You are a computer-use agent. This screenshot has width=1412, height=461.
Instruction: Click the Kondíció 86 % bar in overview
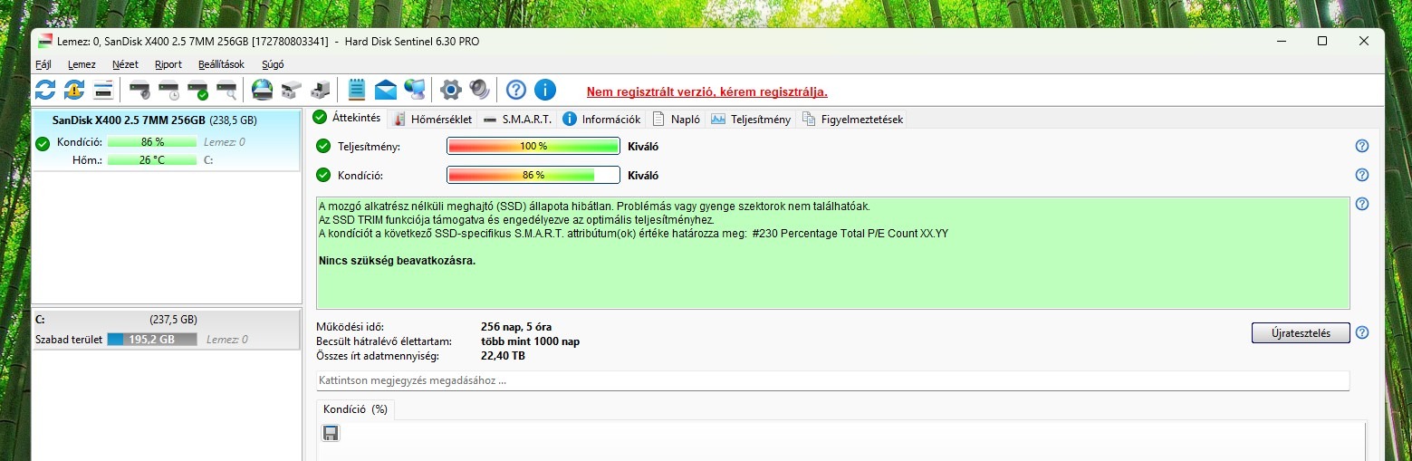(x=533, y=175)
